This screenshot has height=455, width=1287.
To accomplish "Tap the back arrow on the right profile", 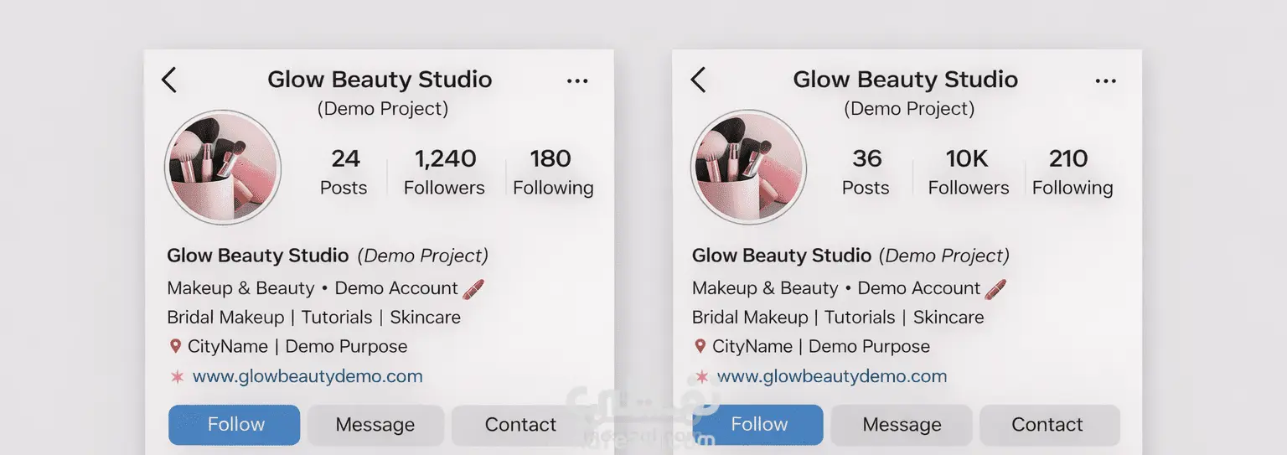I will pos(698,80).
